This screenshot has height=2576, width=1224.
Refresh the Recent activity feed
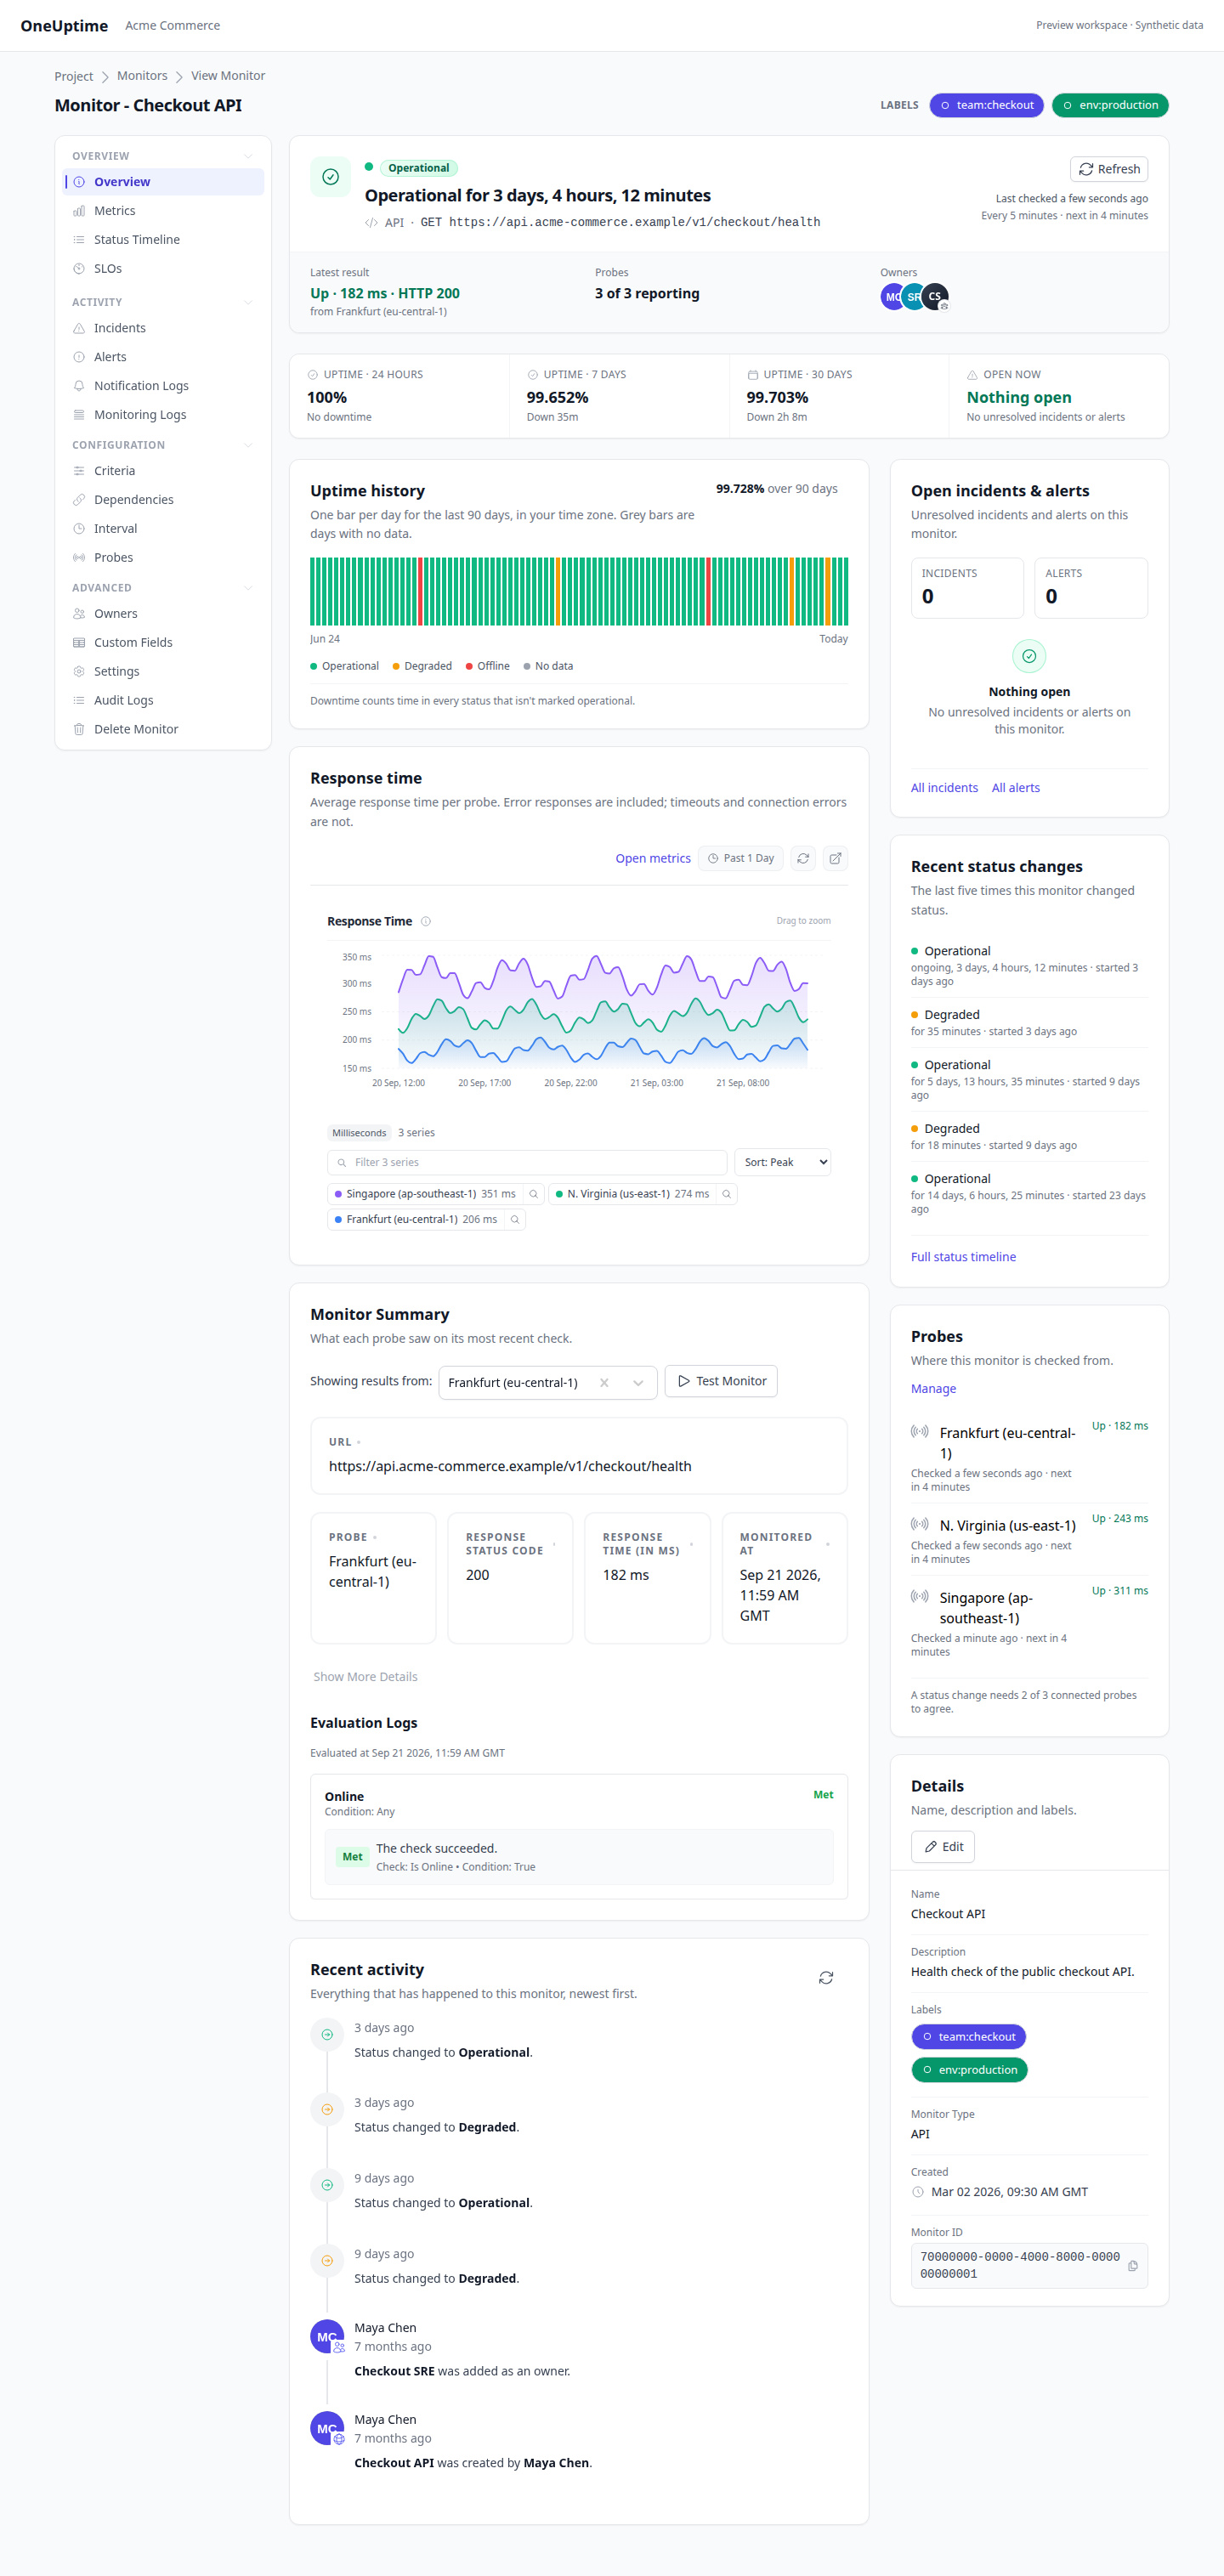point(826,1977)
